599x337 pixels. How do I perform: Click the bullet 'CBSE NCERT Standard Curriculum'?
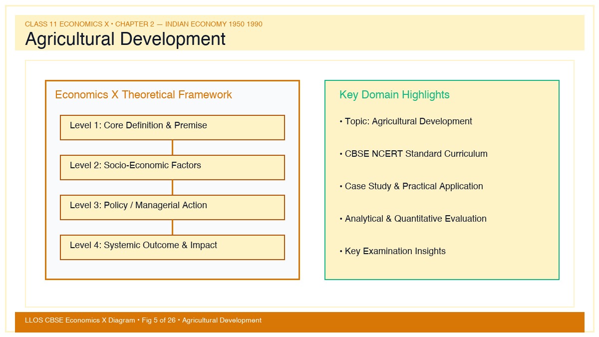[x=413, y=154]
